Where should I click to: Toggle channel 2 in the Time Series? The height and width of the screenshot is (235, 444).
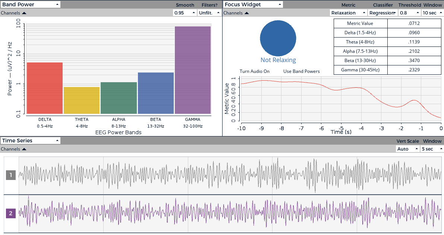coord(10,213)
